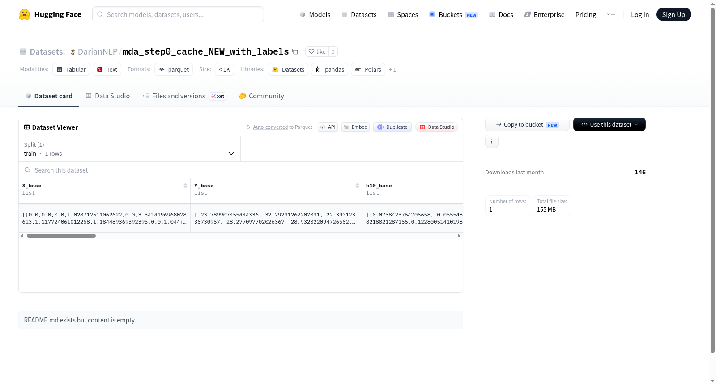Click the DarianNLP avatar icon

pos(72,52)
